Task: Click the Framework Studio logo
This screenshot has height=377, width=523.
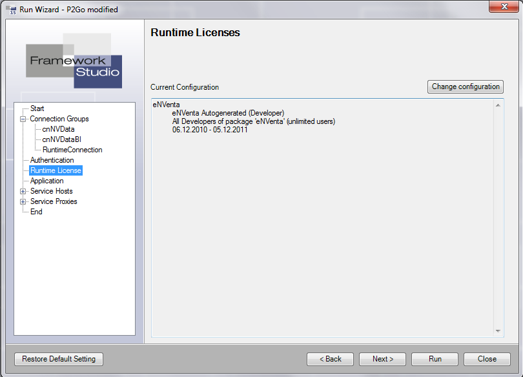Action: 74,61
